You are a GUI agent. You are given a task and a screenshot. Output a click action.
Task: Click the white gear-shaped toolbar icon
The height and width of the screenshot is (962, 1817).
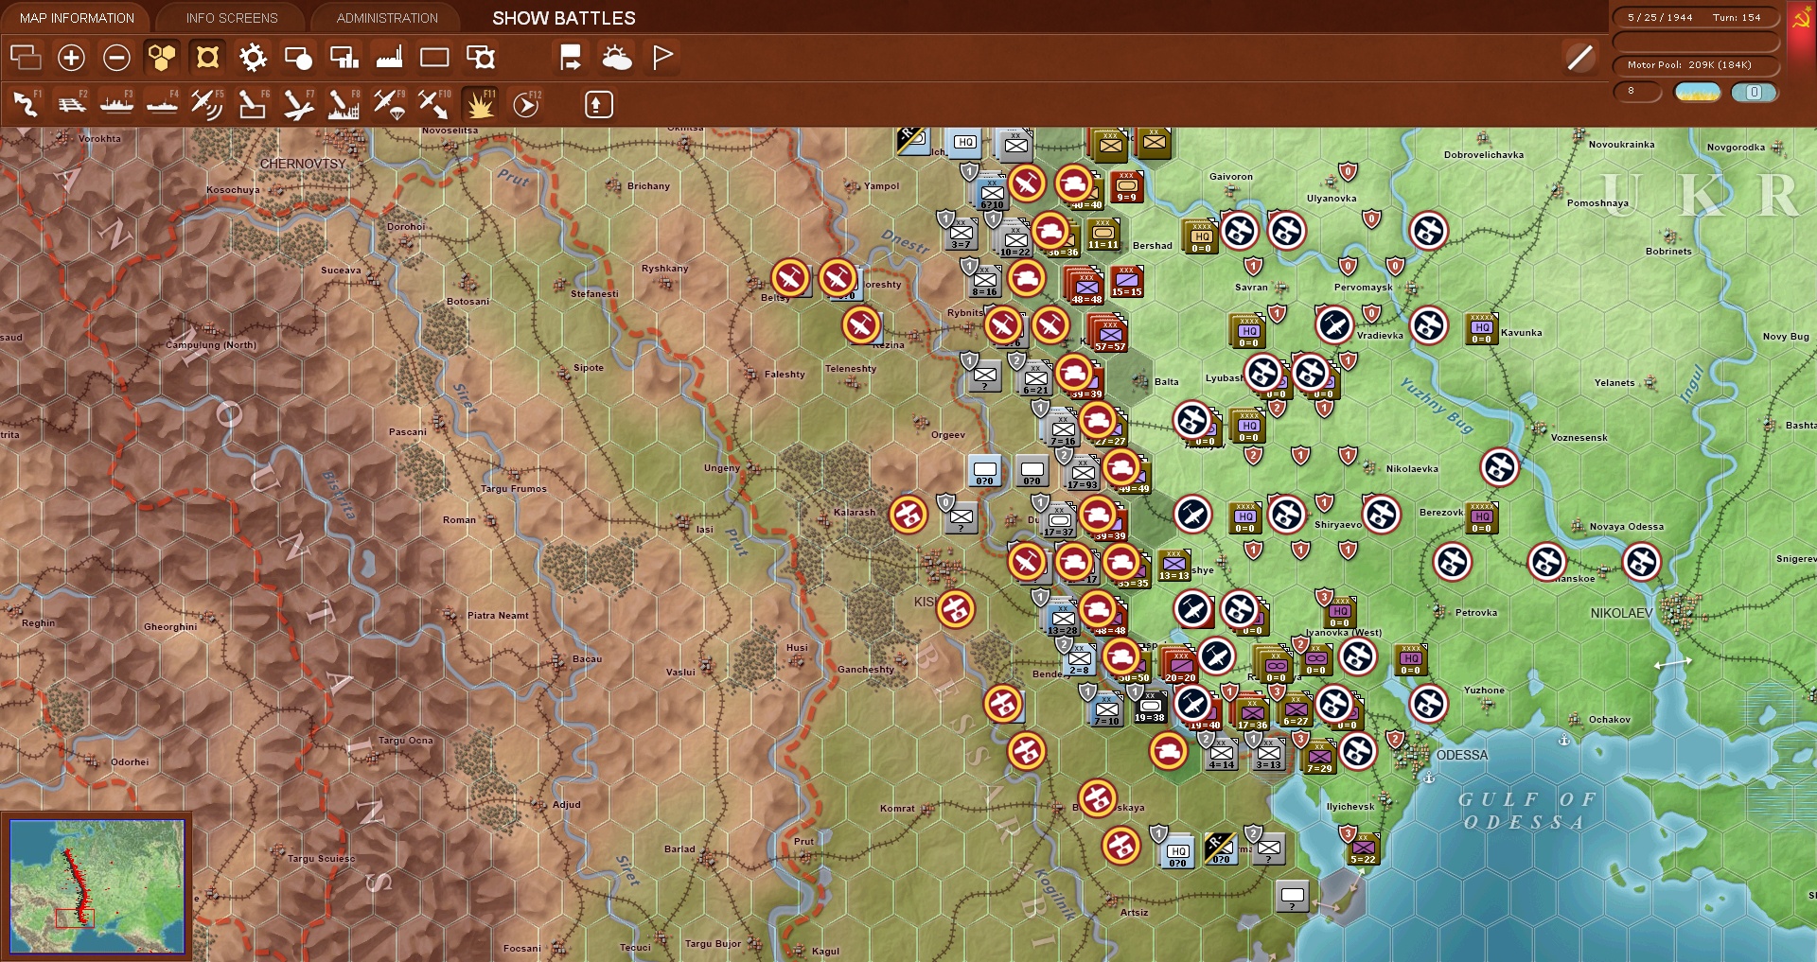253,58
